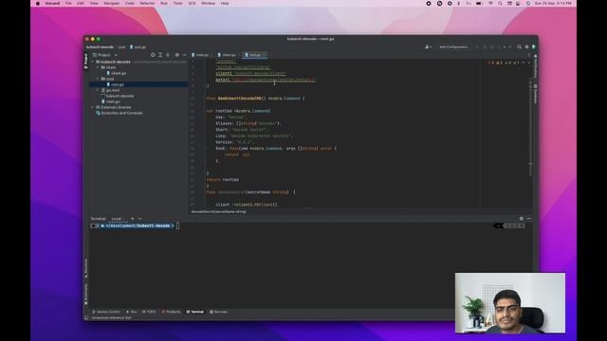Open the Refactor menu
This screenshot has height=341, width=607.
coord(147,4)
